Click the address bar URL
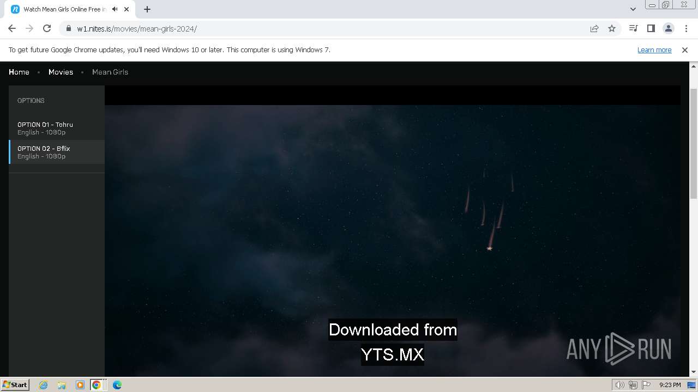 (137, 29)
